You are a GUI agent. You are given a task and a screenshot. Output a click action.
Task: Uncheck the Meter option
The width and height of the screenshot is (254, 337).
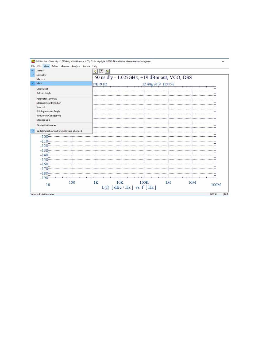point(61,83)
